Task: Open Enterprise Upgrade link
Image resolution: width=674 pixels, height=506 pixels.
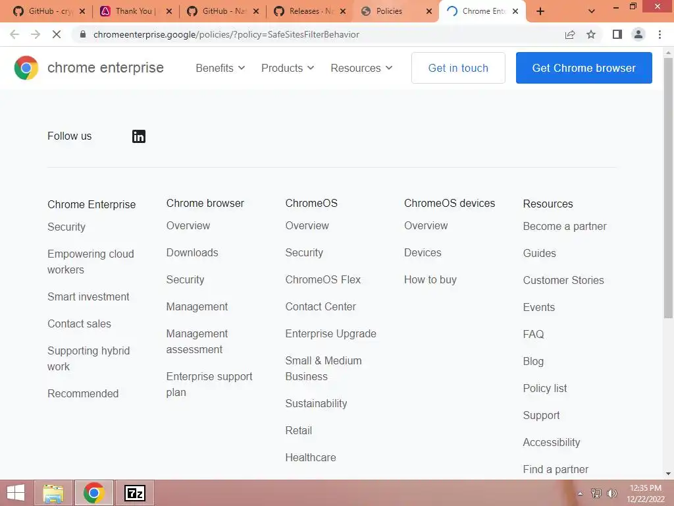Action: point(330,333)
